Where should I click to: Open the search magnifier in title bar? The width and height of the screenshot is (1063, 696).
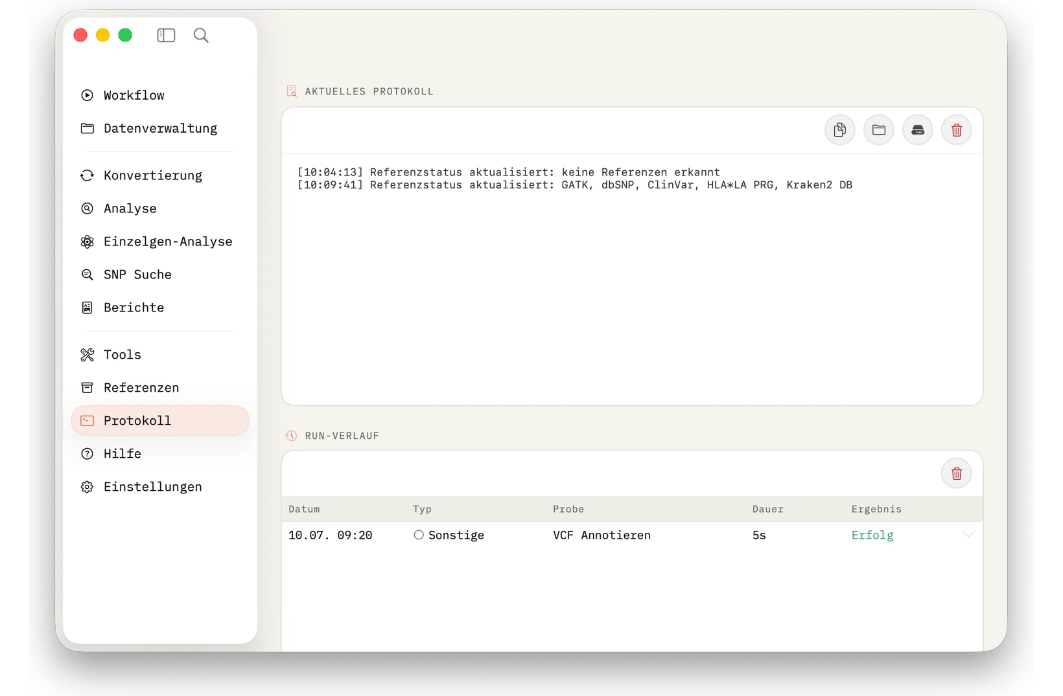[201, 35]
